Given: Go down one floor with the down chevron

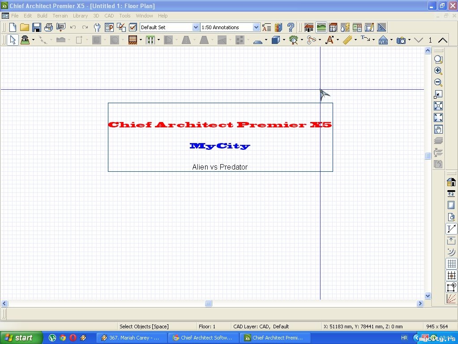Looking at the screenshot, I should click(418, 40).
